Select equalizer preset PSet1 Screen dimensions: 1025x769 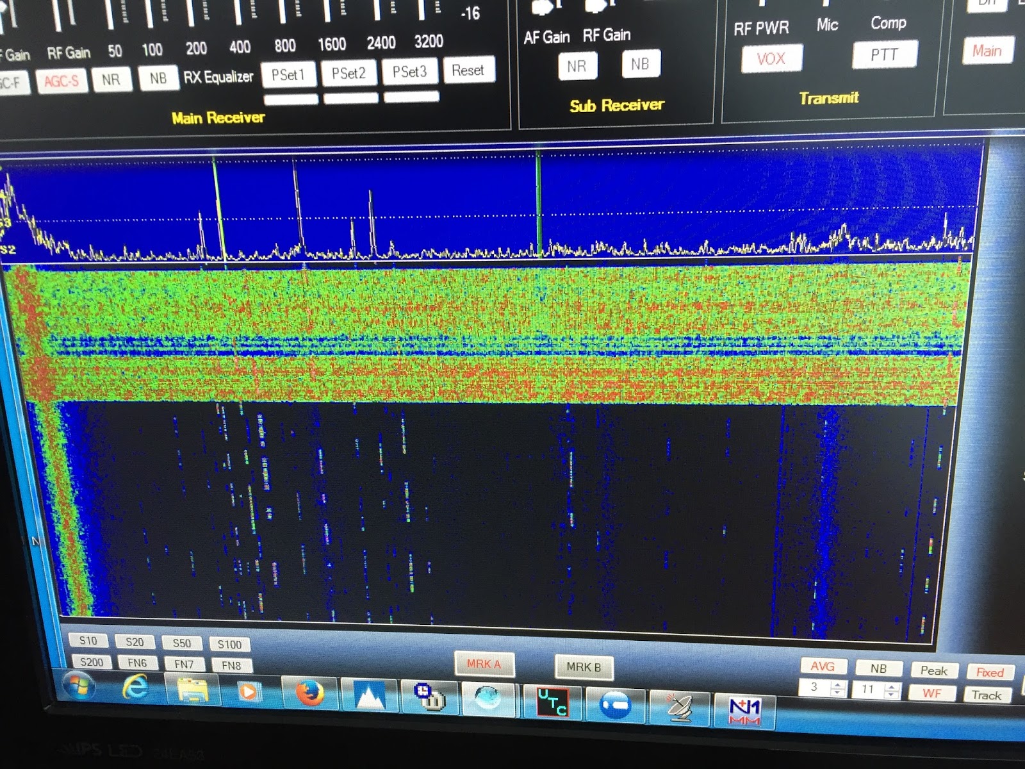coord(288,74)
